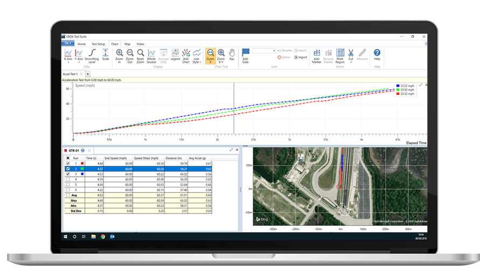Open Chrome from the Windows taskbar
Image resolution: width=480 pixels, height=277 pixels.
click(x=103, y=236)
